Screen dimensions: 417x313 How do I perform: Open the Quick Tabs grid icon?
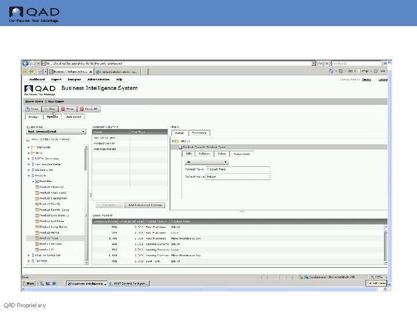(x=40, y=72)
